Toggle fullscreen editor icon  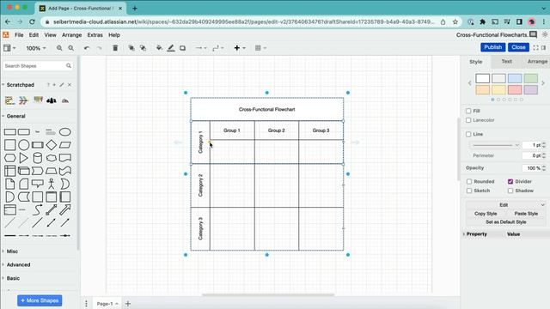tap(535, 47)
